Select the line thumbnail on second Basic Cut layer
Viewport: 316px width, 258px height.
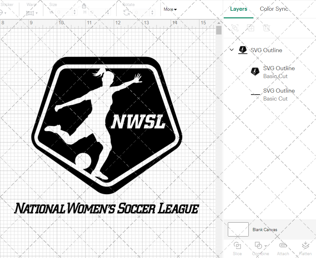255,95
